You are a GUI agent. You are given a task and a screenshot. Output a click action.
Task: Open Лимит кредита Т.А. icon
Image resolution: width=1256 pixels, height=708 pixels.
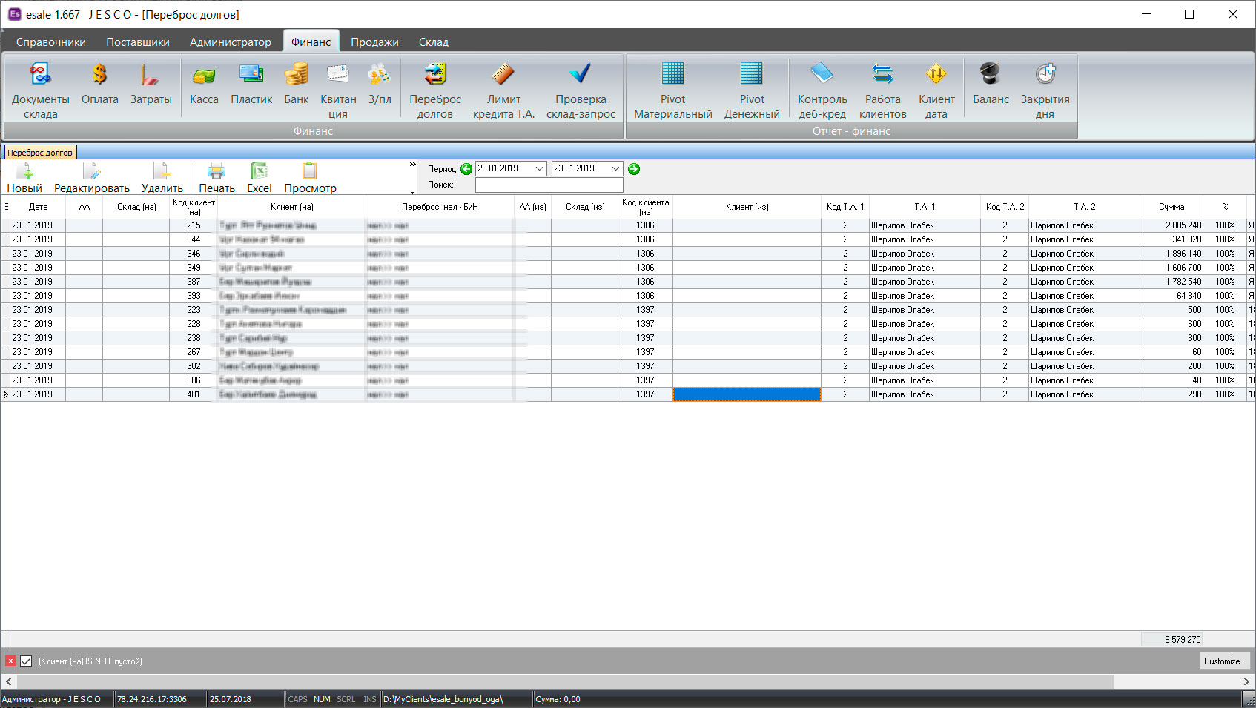pyautogui.click(x=503, y=90)
